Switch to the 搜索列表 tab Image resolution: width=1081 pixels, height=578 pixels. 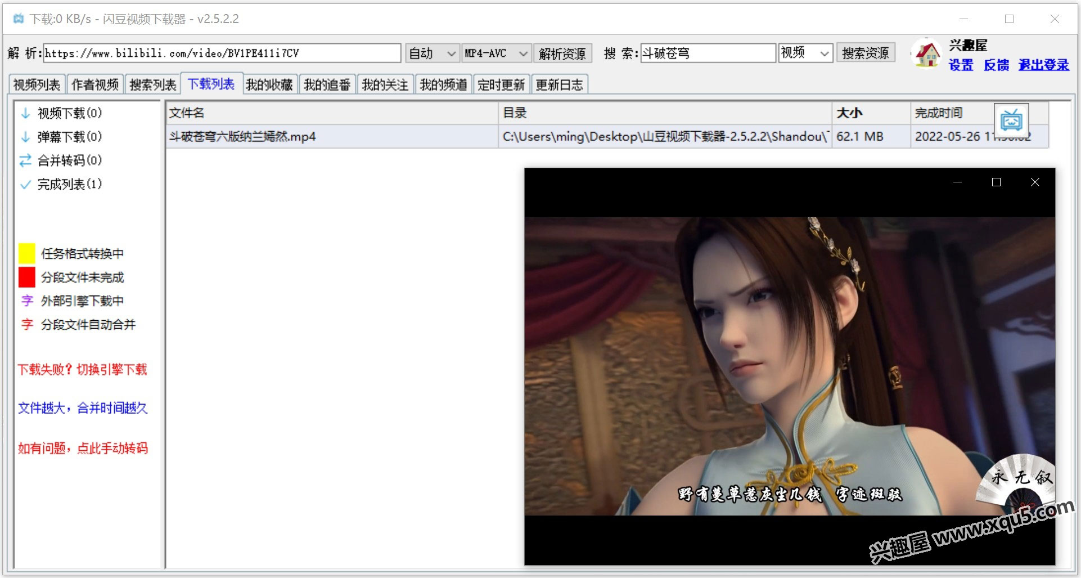tap(153, 84)
